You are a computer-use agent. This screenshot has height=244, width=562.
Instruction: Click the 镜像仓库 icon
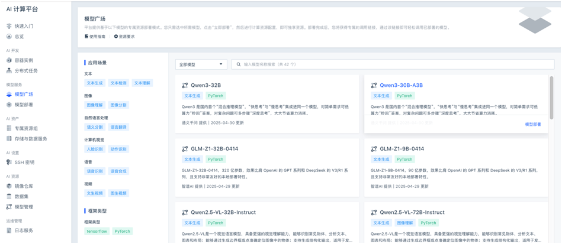(9, 186)
